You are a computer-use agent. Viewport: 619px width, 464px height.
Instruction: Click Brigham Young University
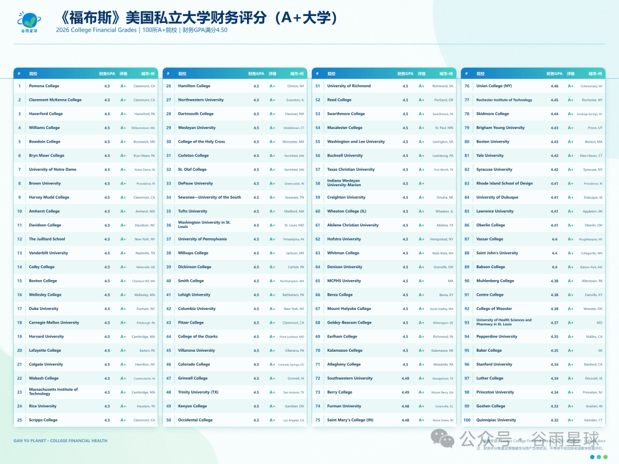500,128
